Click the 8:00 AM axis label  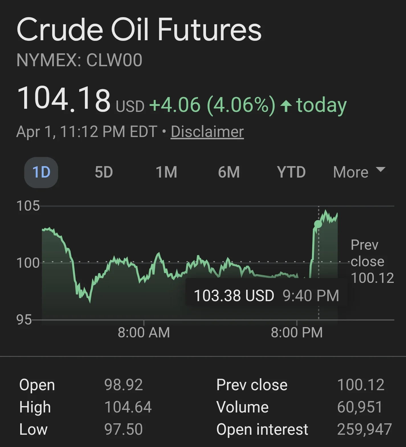144,333
